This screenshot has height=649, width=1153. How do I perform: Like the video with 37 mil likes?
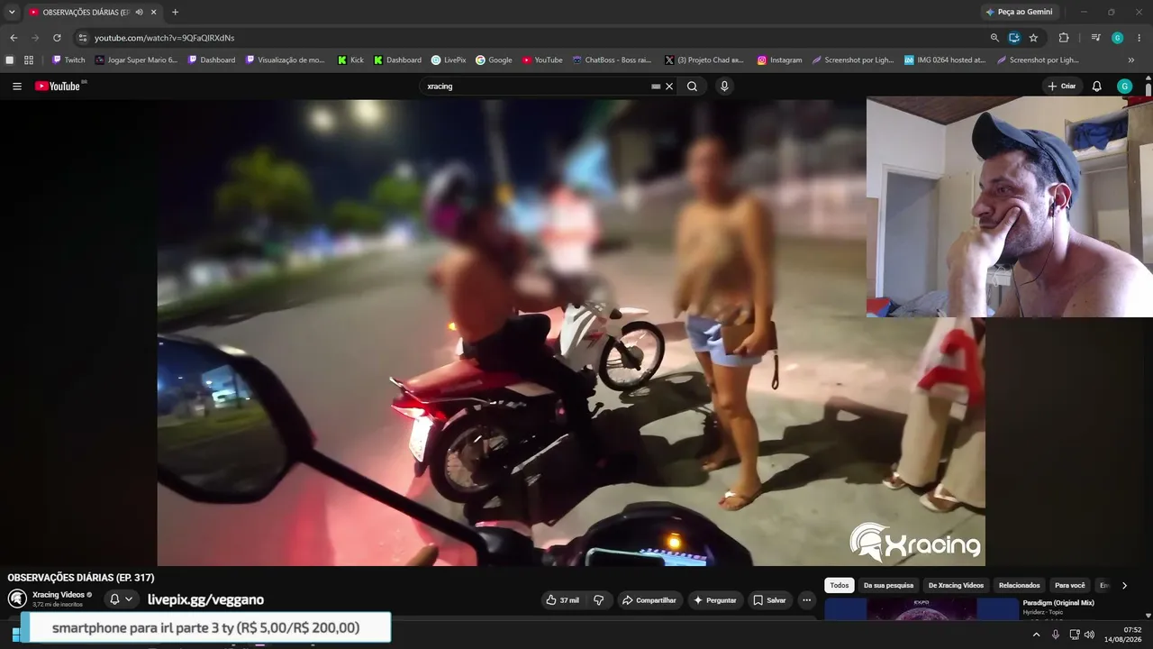point(562,600)
